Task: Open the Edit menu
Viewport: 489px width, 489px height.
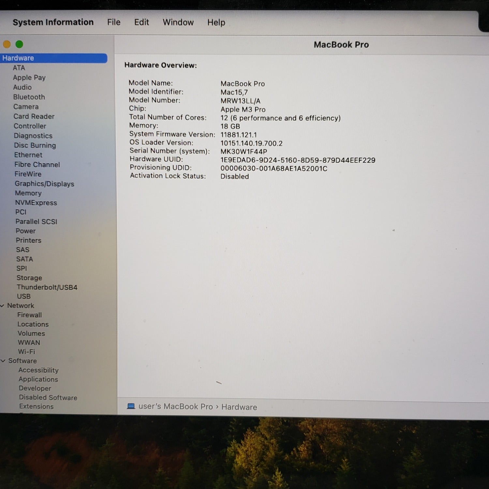Action: tap(141, 22)
